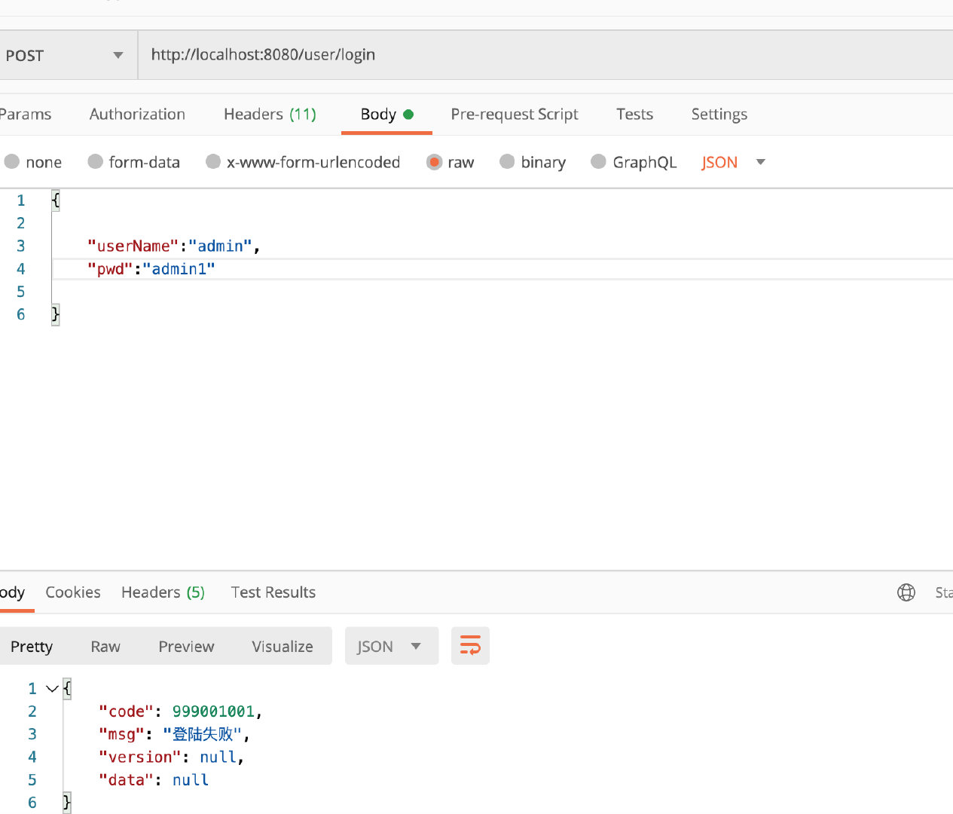Collapse the response JSON root object
The width and height of the screenshot is (953, 814).
tap(52, 689)
